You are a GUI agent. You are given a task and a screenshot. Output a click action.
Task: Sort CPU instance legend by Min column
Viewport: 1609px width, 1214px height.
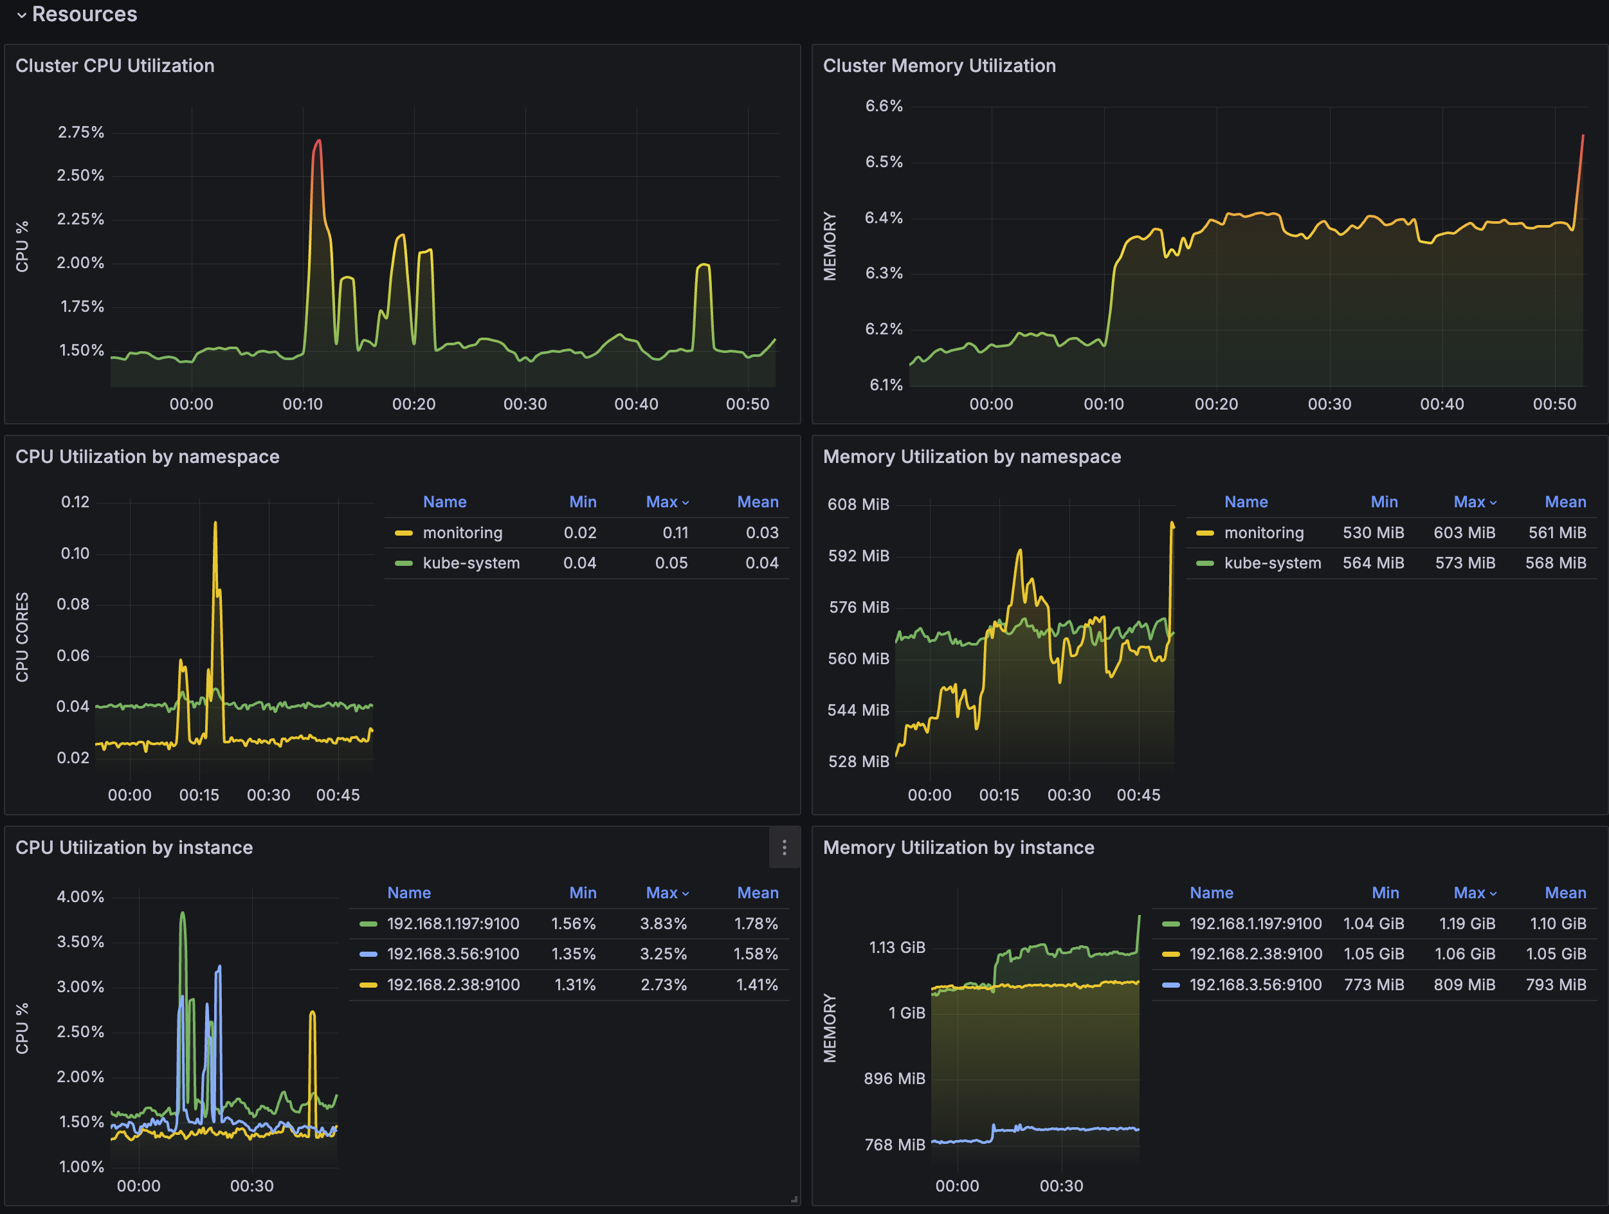click(582, 892)
